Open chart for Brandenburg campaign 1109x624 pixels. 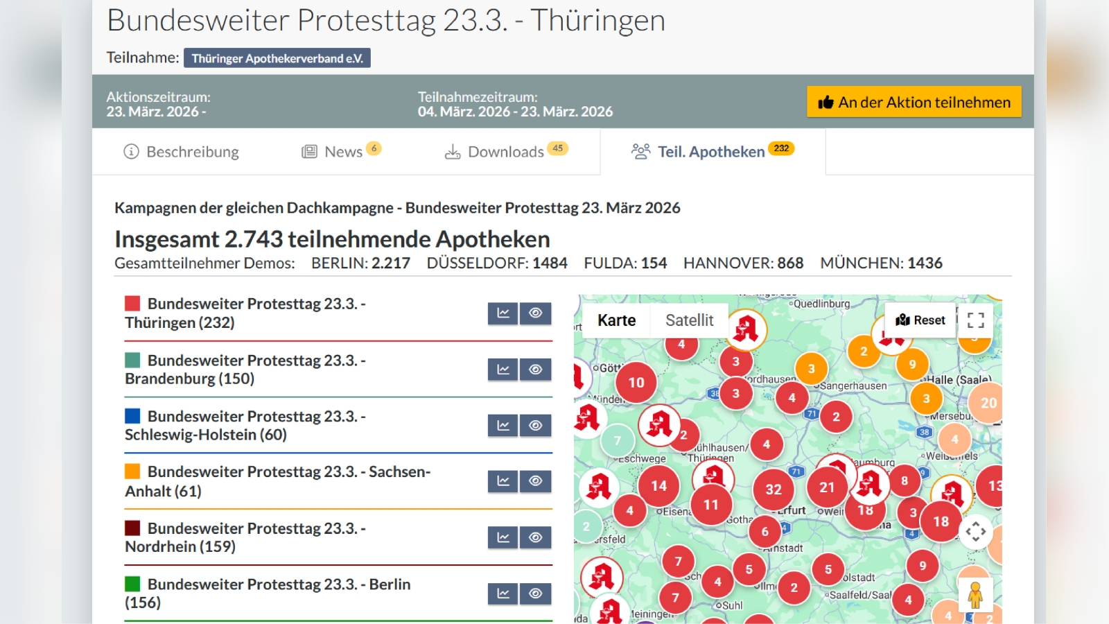[x=503, y=370]
